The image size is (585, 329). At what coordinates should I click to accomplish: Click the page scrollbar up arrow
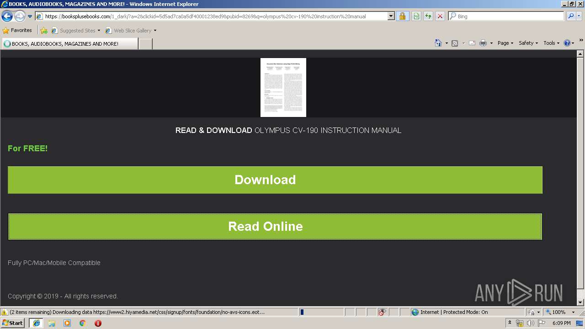tap(580, 54)
